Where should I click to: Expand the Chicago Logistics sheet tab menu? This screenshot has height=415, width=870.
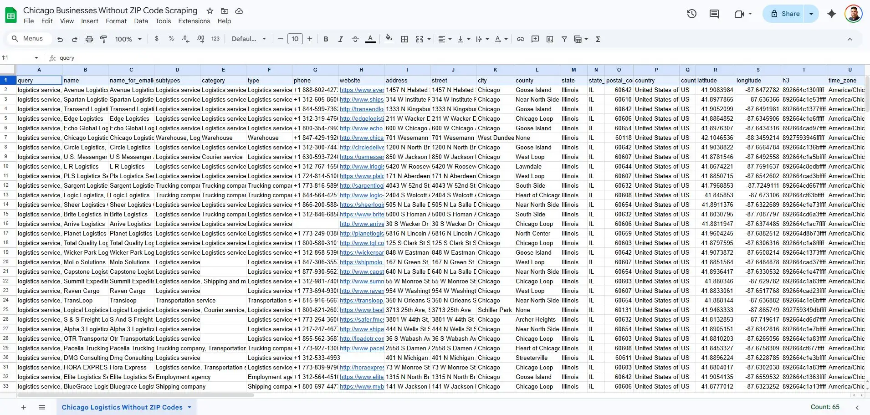coord(189,407)
